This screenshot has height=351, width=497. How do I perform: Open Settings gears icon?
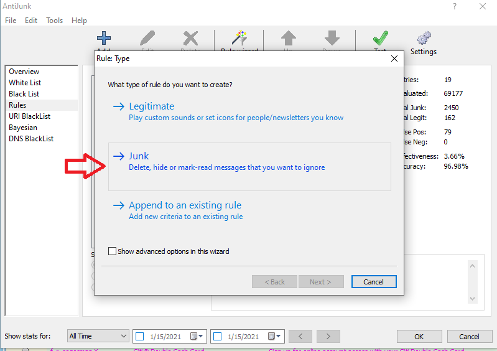click(x=424, y=38)
